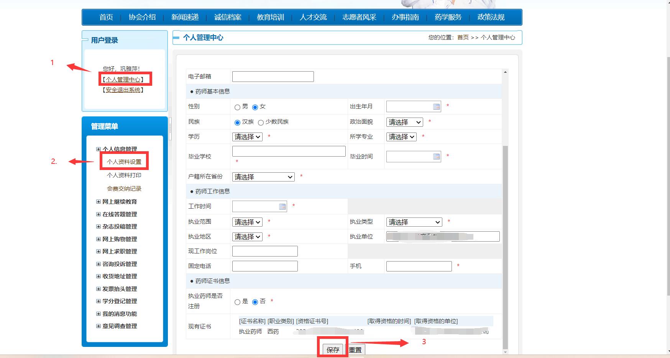Open 药学服务 navigation menu item
670x358 pixels.
448,17
